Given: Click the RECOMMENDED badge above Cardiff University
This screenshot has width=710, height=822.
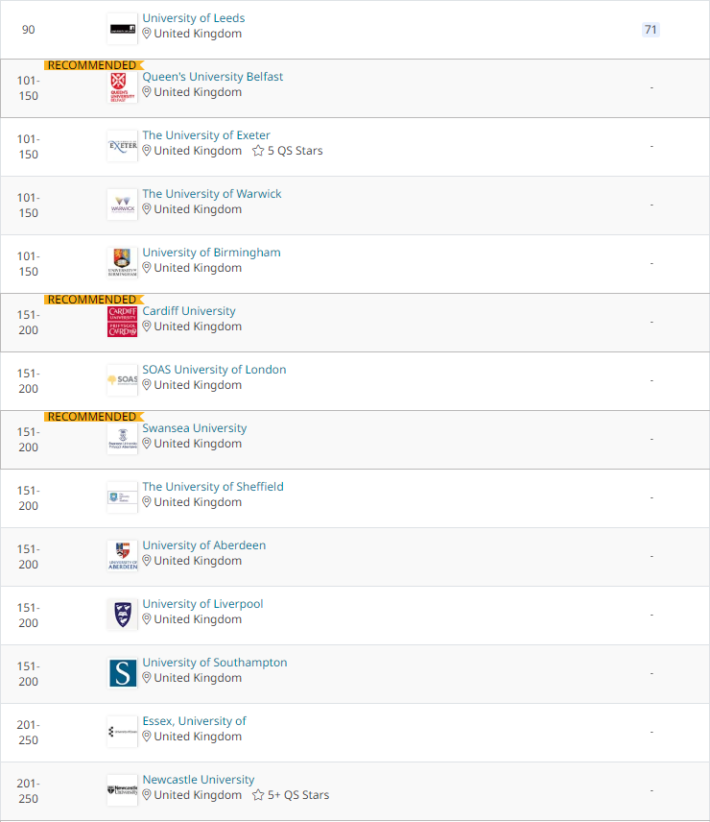Looking at the screenshot, I should pyautogui.click(x=92, y=300).
